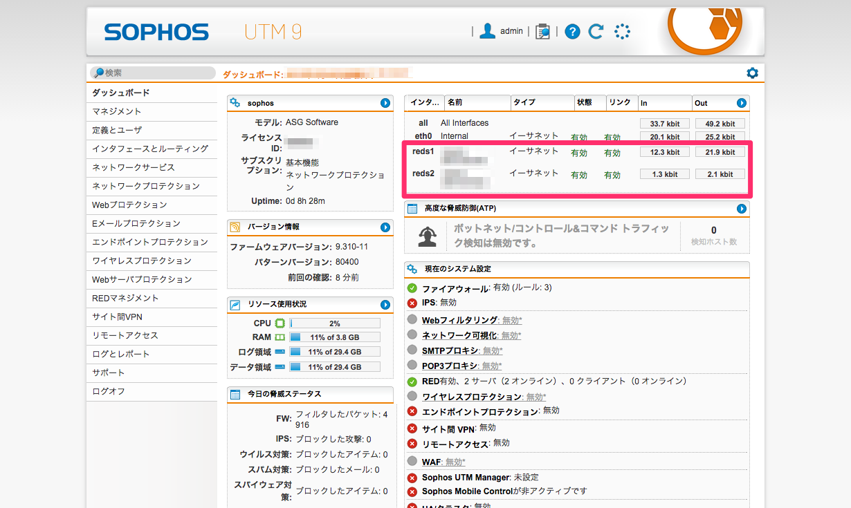Expand the バージョン情報 panel arrow button
Image resolution: width=851 pixels, height=508 pixels.
tap(385, 227)
